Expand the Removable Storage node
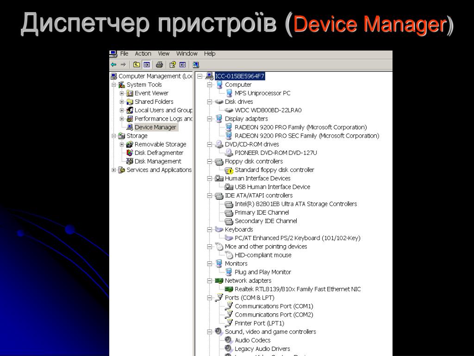This screenshot has width=474, height=356. coord(122,145)
